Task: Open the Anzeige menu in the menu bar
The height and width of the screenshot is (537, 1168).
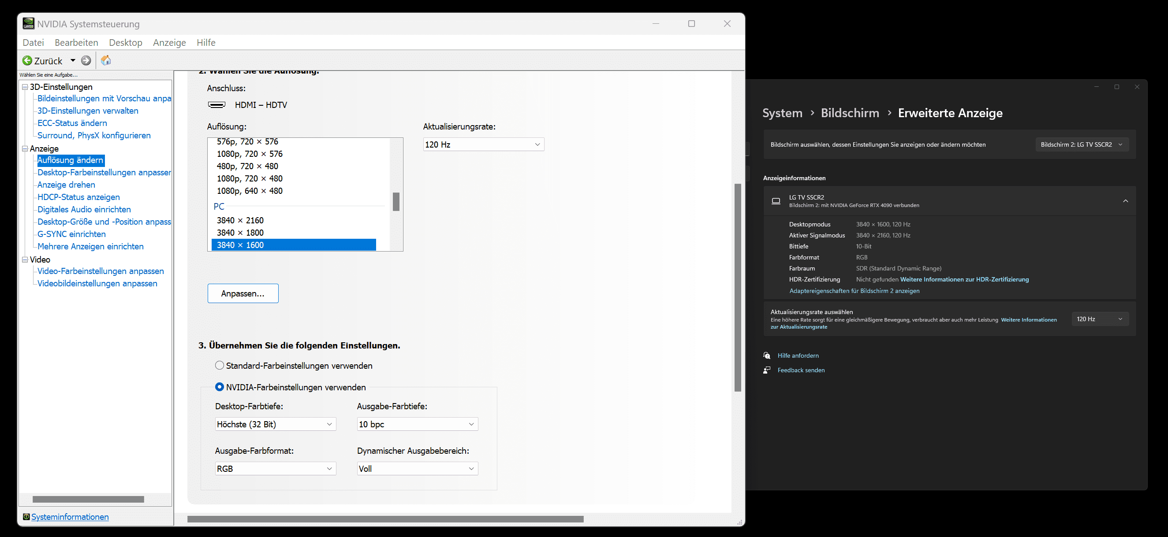Action: point(170,43)
